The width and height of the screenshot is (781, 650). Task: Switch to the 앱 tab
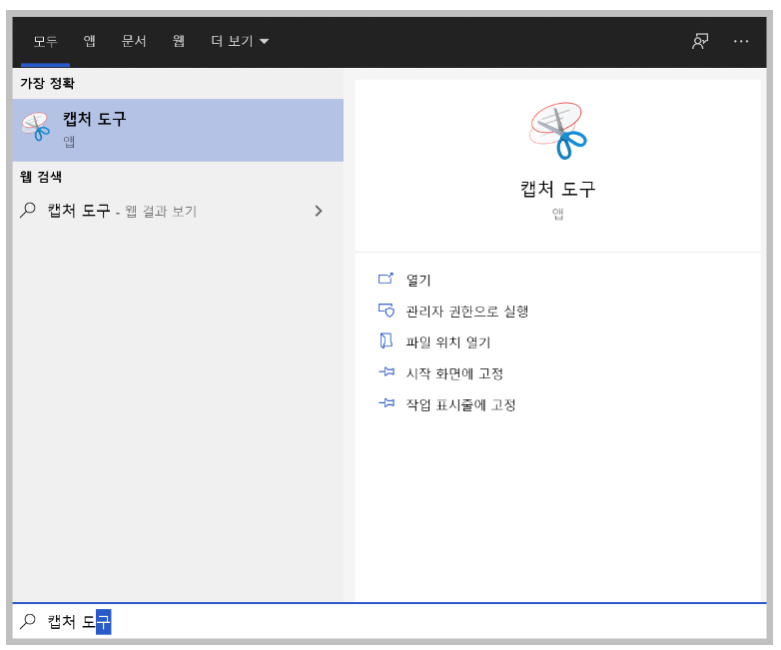coord(90,41)
